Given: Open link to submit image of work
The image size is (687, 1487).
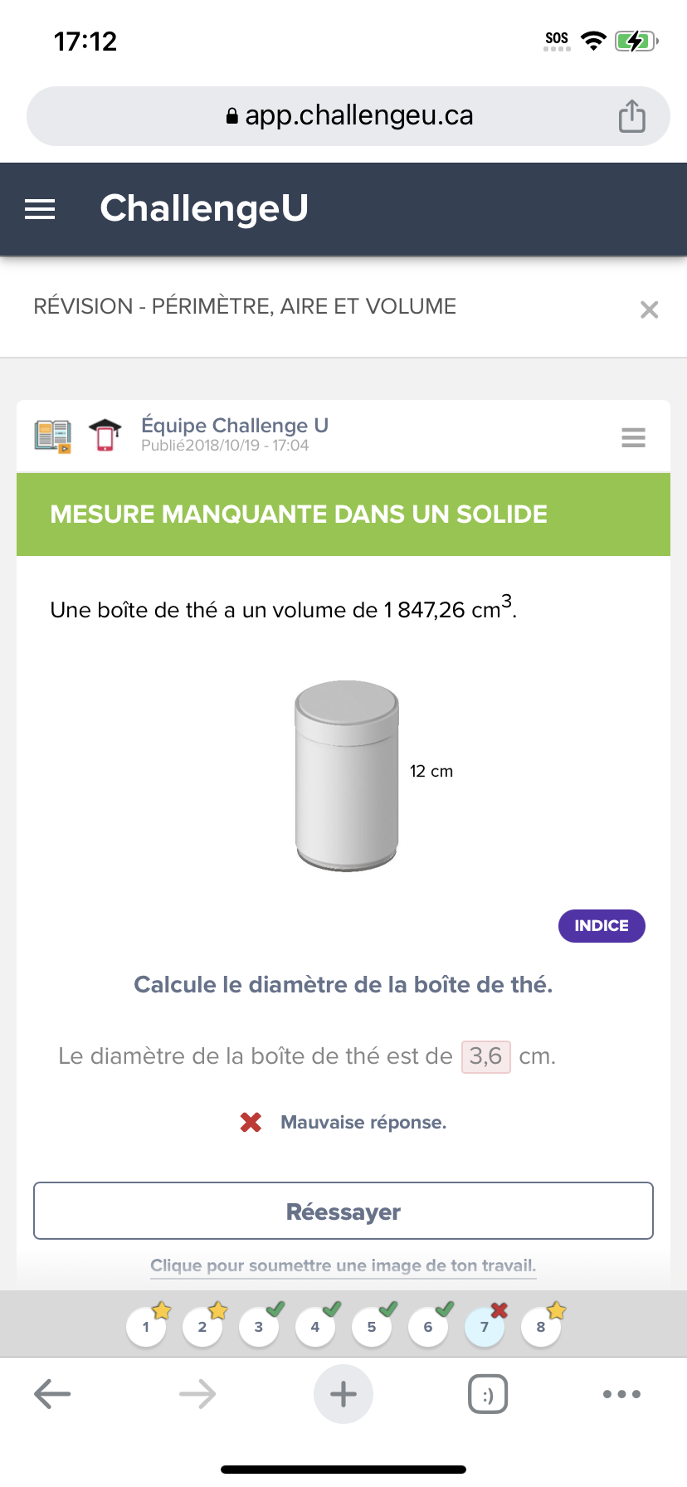Looking at the screenshot, I should (x=343, y=1265).
